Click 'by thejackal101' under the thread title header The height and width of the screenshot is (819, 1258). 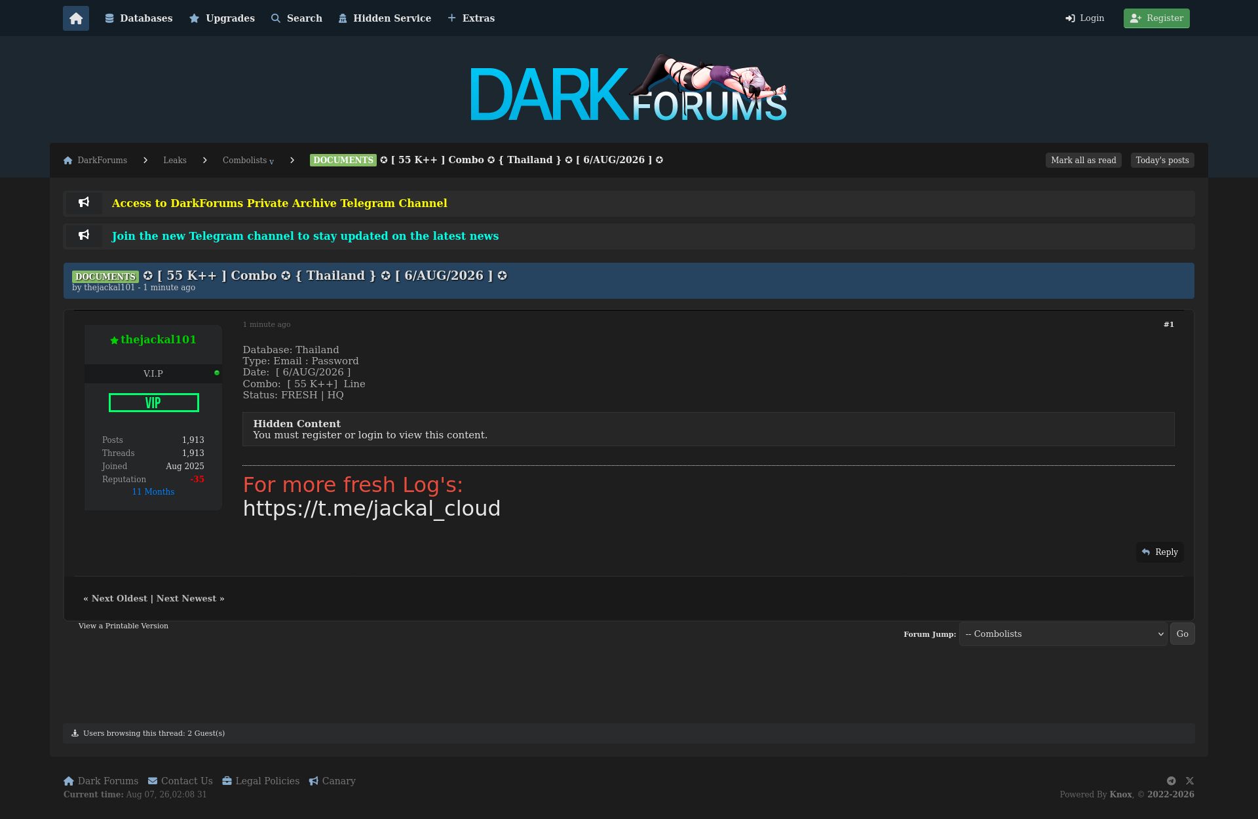[x=104, y=288]
